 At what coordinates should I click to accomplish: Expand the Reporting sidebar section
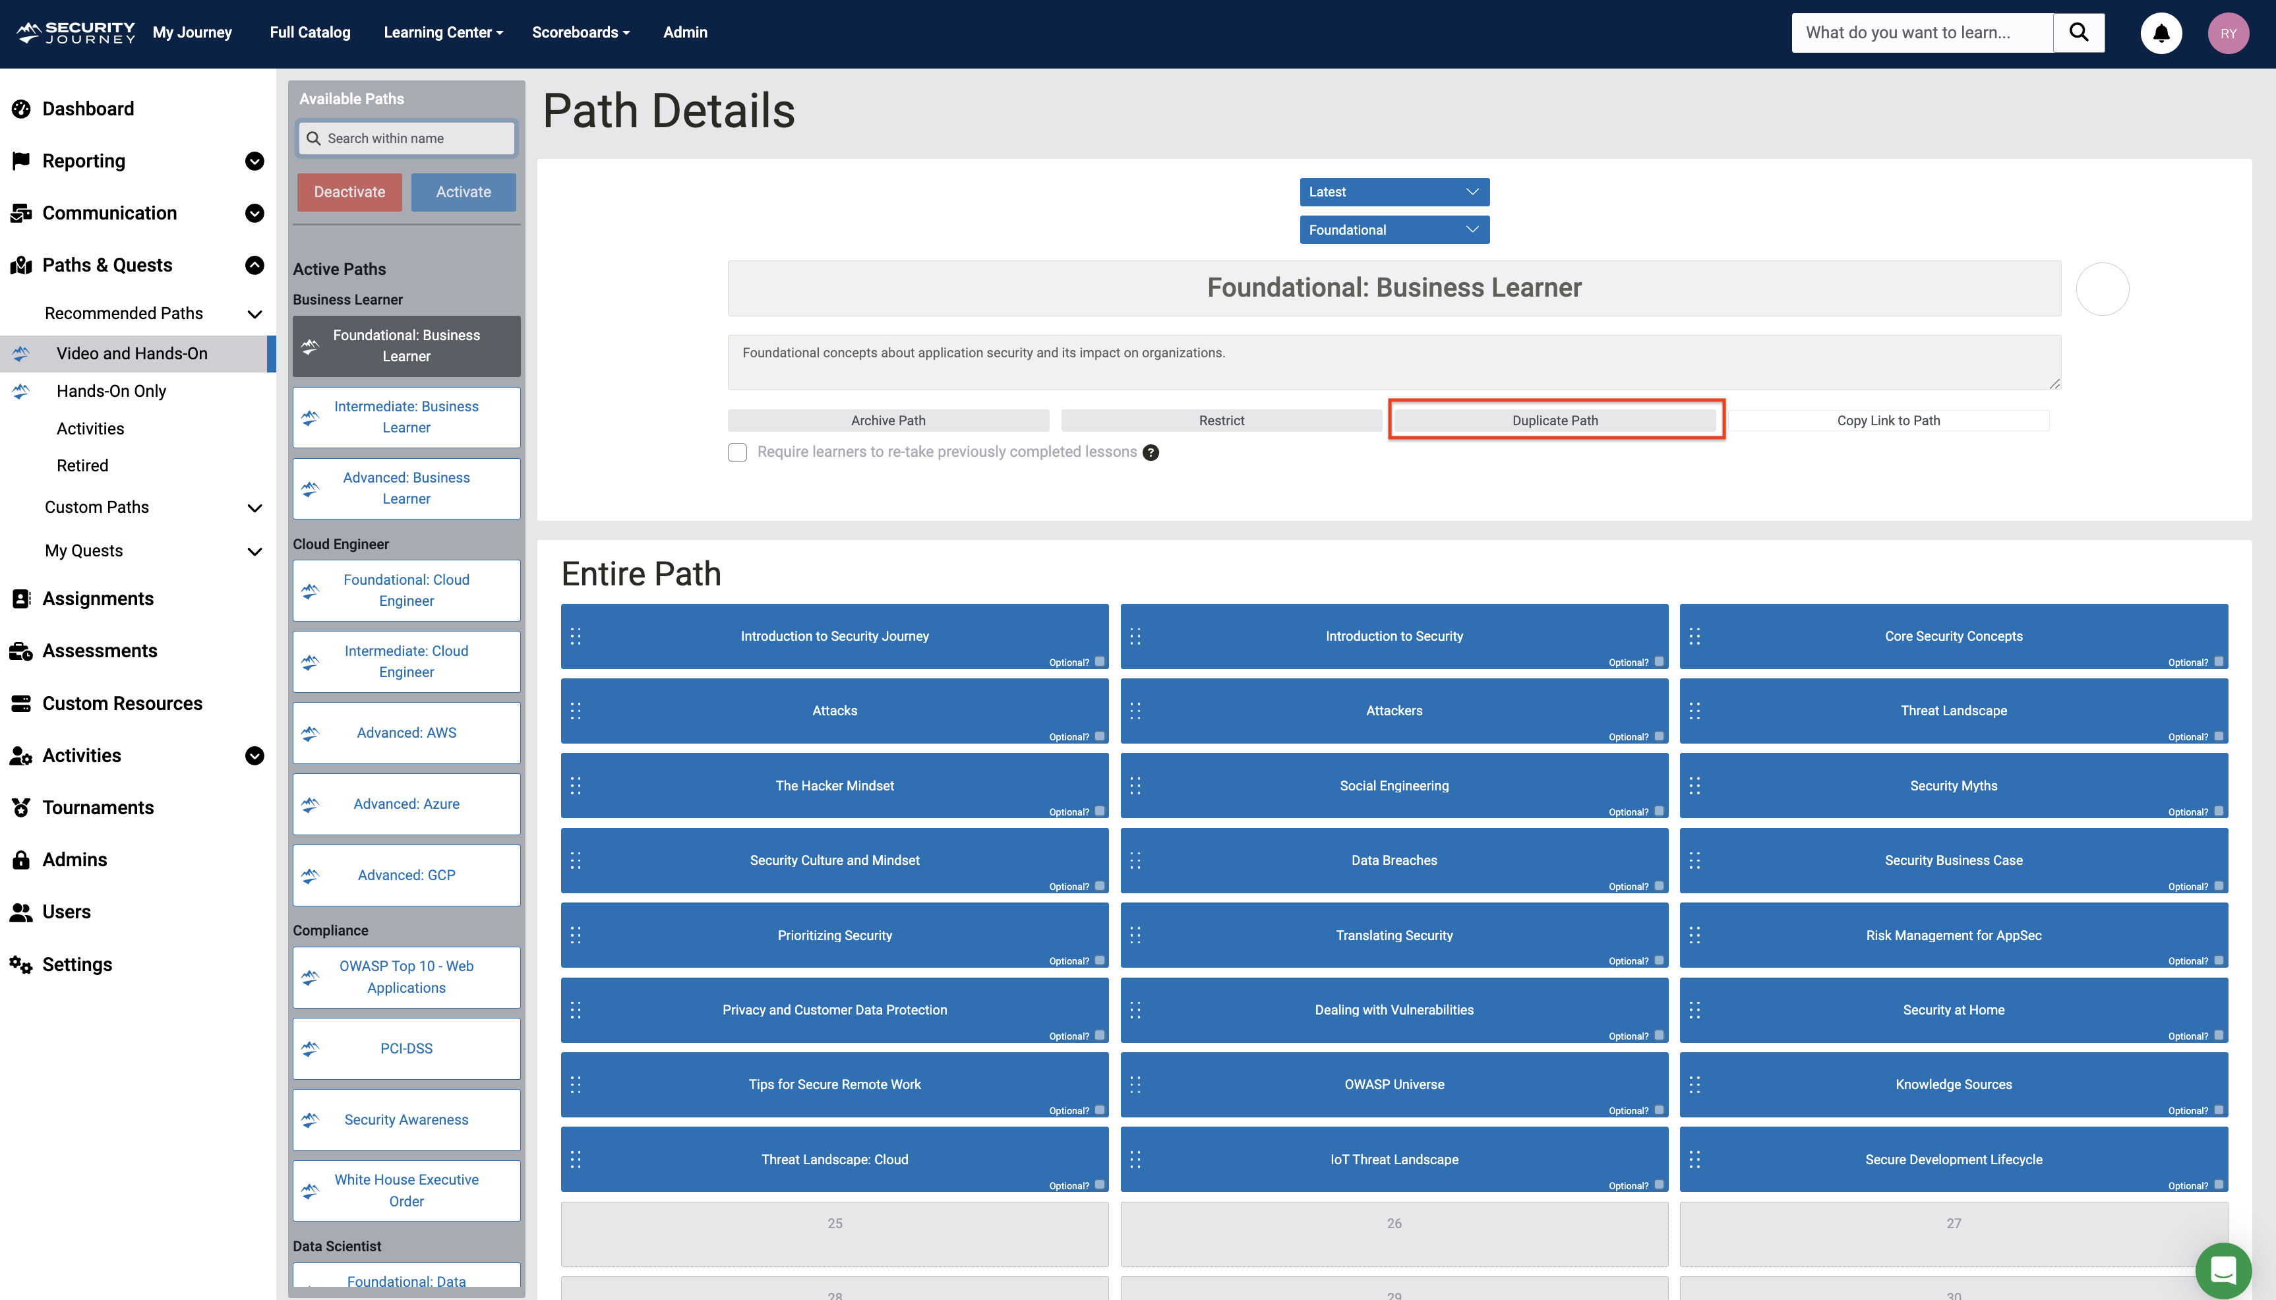tap(255, 162)
